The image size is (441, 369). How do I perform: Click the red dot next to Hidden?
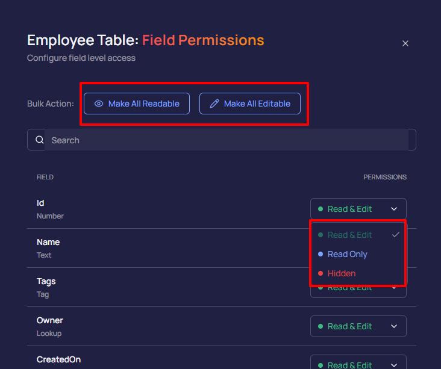coord(321,273)
